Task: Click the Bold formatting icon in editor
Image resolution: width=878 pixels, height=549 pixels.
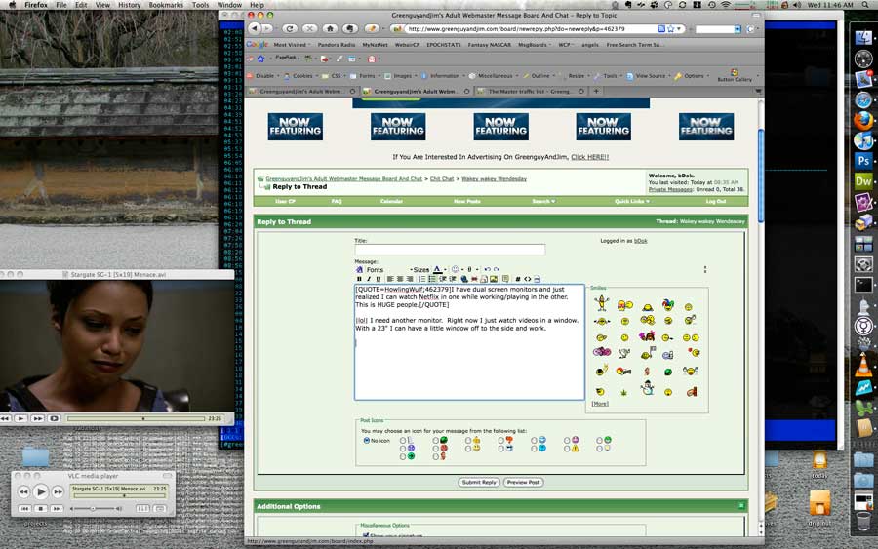Action: [x=359, y=279]
